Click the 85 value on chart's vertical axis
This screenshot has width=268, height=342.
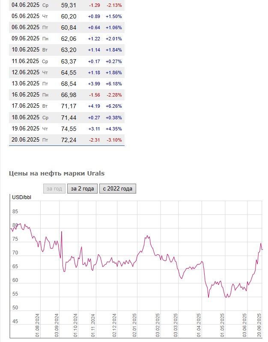(x=15, y=212)
